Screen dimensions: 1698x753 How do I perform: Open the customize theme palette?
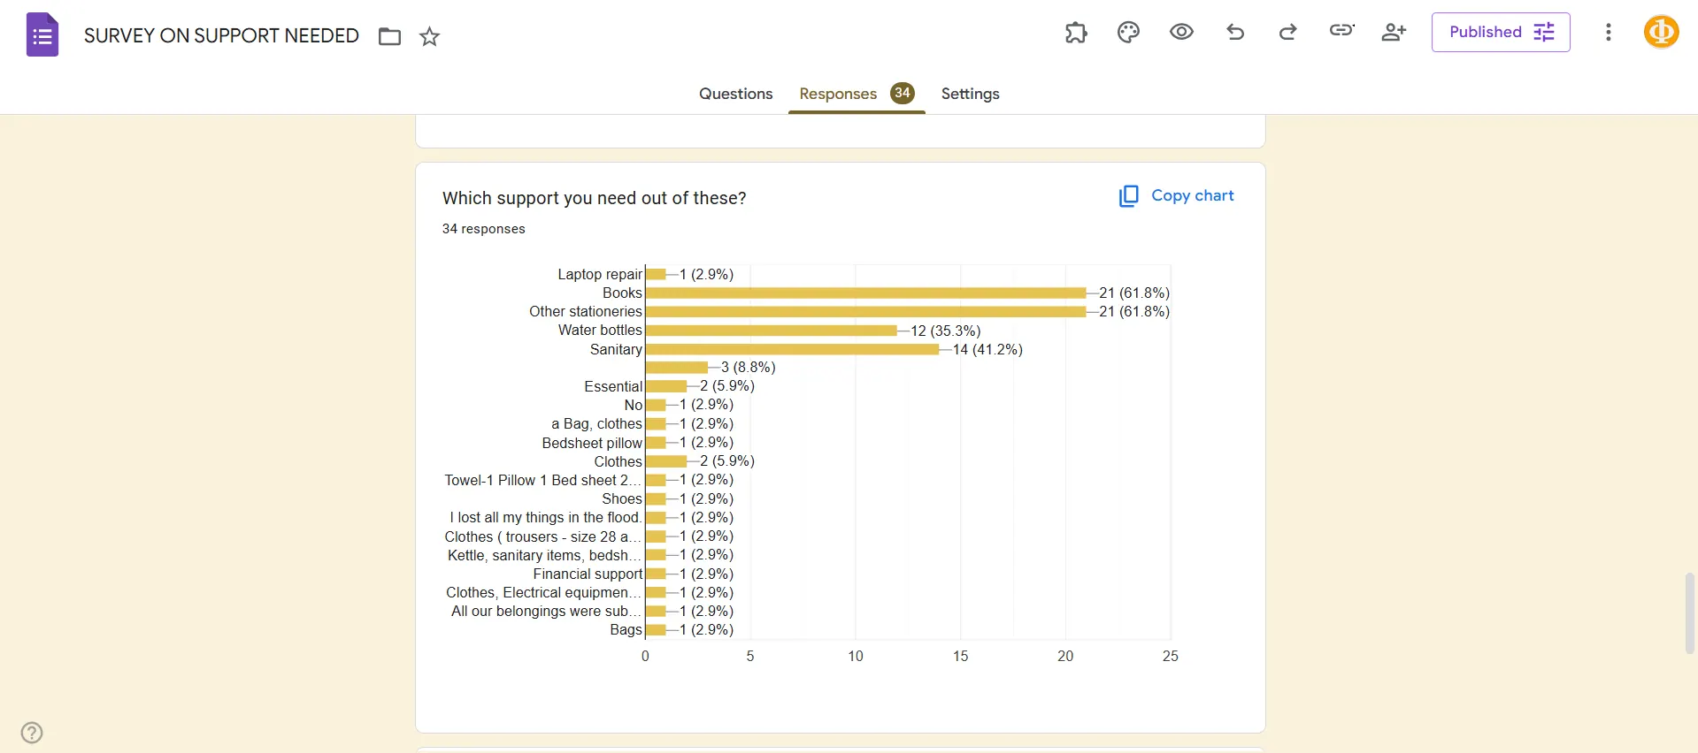click(x=1128, y=33)
